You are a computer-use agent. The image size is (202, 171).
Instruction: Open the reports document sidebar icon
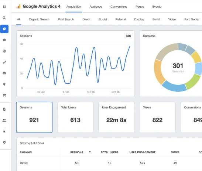pyautogui.click(x=4, y=109)
